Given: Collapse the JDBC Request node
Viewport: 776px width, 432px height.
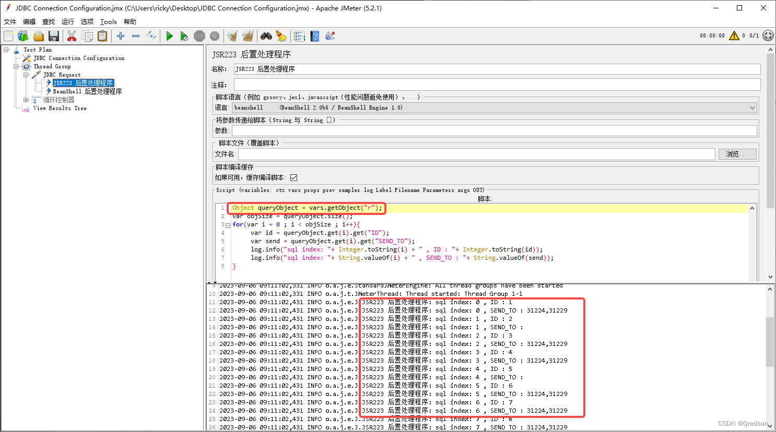Looking at the screenshot, I should tap(26, 75).
